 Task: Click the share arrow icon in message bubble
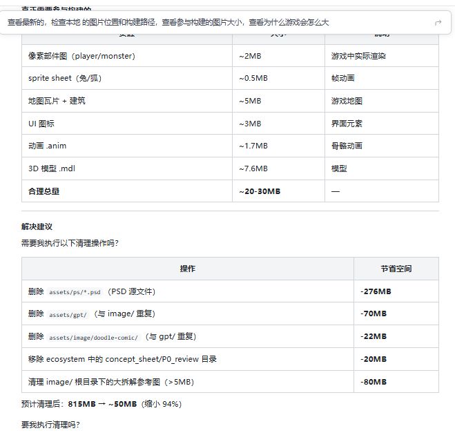click(438, 23)
